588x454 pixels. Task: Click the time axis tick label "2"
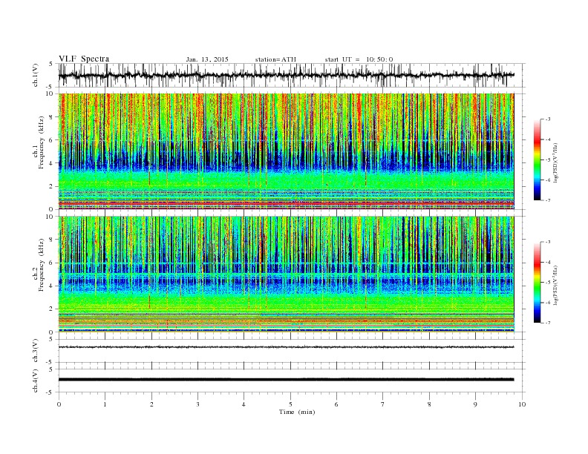(x=151, y=404)
